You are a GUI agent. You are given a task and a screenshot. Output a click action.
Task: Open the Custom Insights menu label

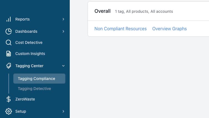tap(30, 54)
